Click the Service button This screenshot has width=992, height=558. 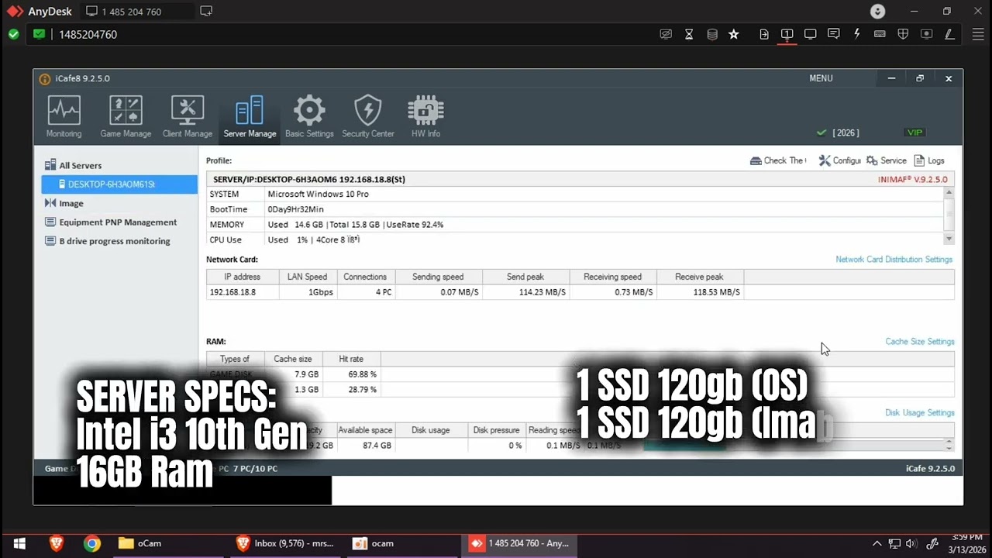point(887,160)
